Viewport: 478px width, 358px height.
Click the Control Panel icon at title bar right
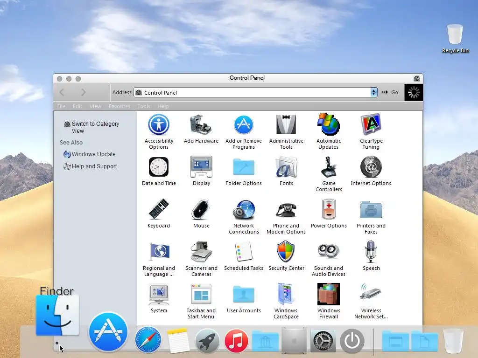pos(417,78)
